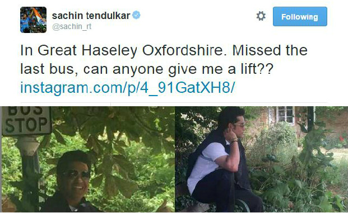Screen dimensions: 348x213
Task: Click the divider line below the tweet link
Action: coord(174,103)
